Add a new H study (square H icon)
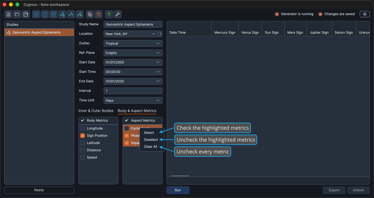The image size is (374, 198). pos(54,14)
